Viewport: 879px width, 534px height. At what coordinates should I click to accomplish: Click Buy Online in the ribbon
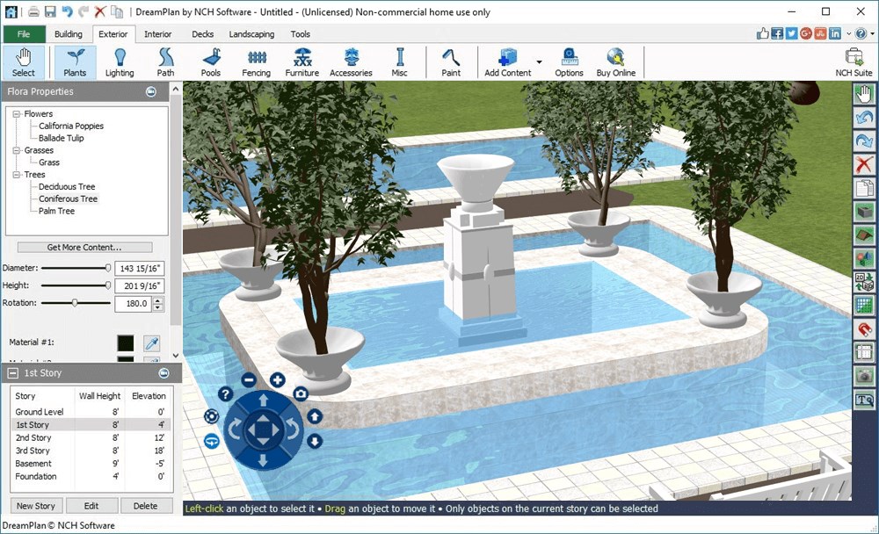[615, 62]
